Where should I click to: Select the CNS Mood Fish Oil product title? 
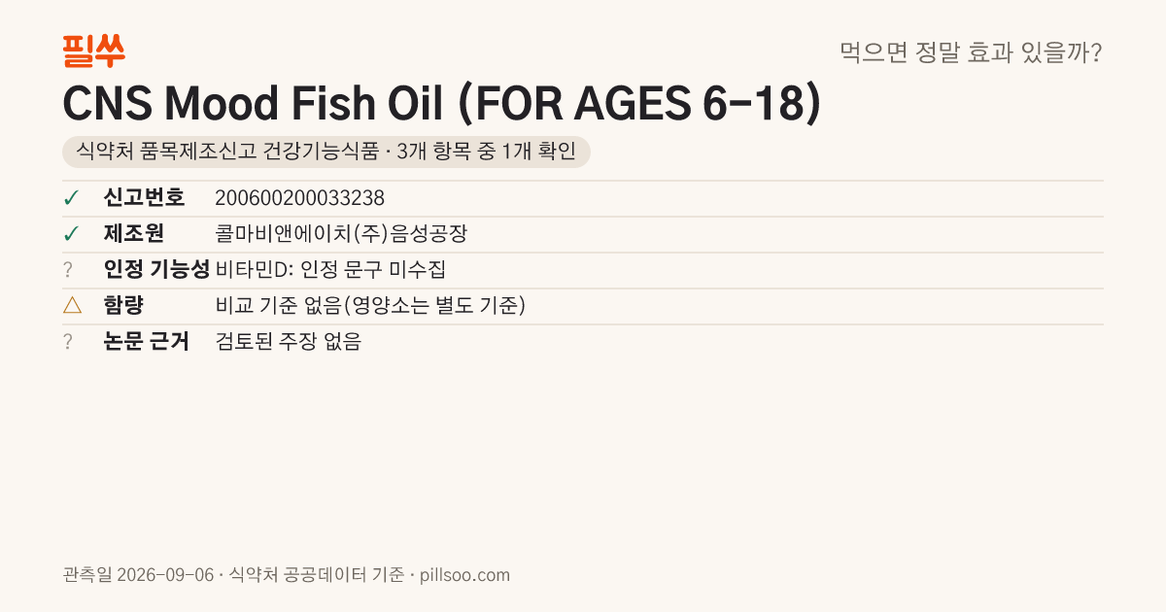click(441, 103)
